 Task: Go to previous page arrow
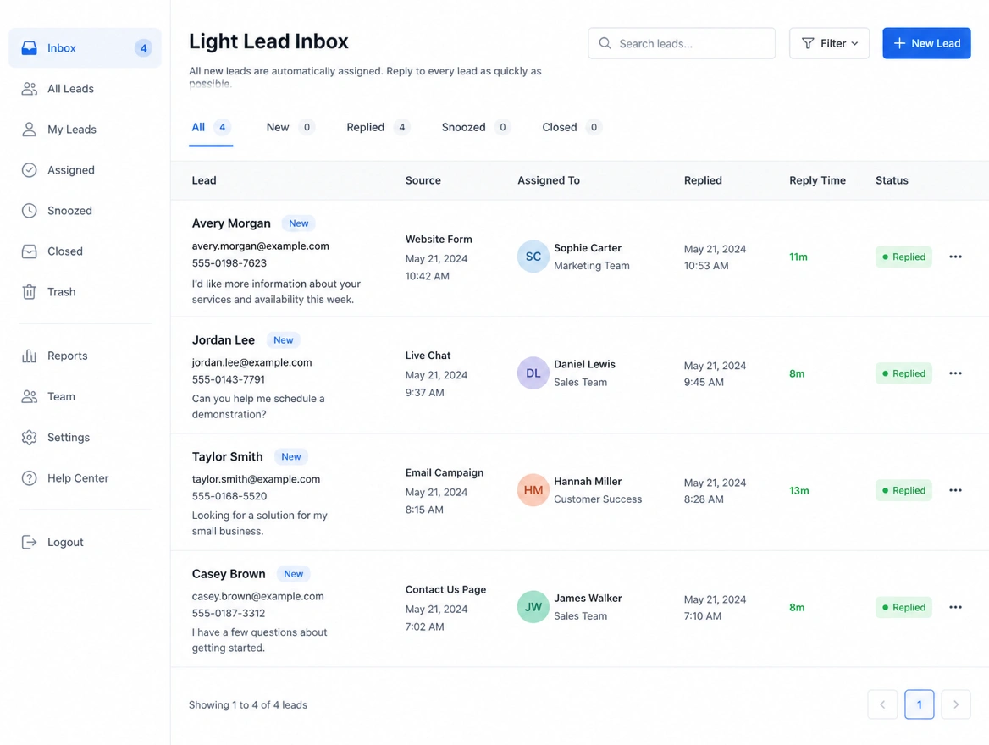tap(882, 704)
